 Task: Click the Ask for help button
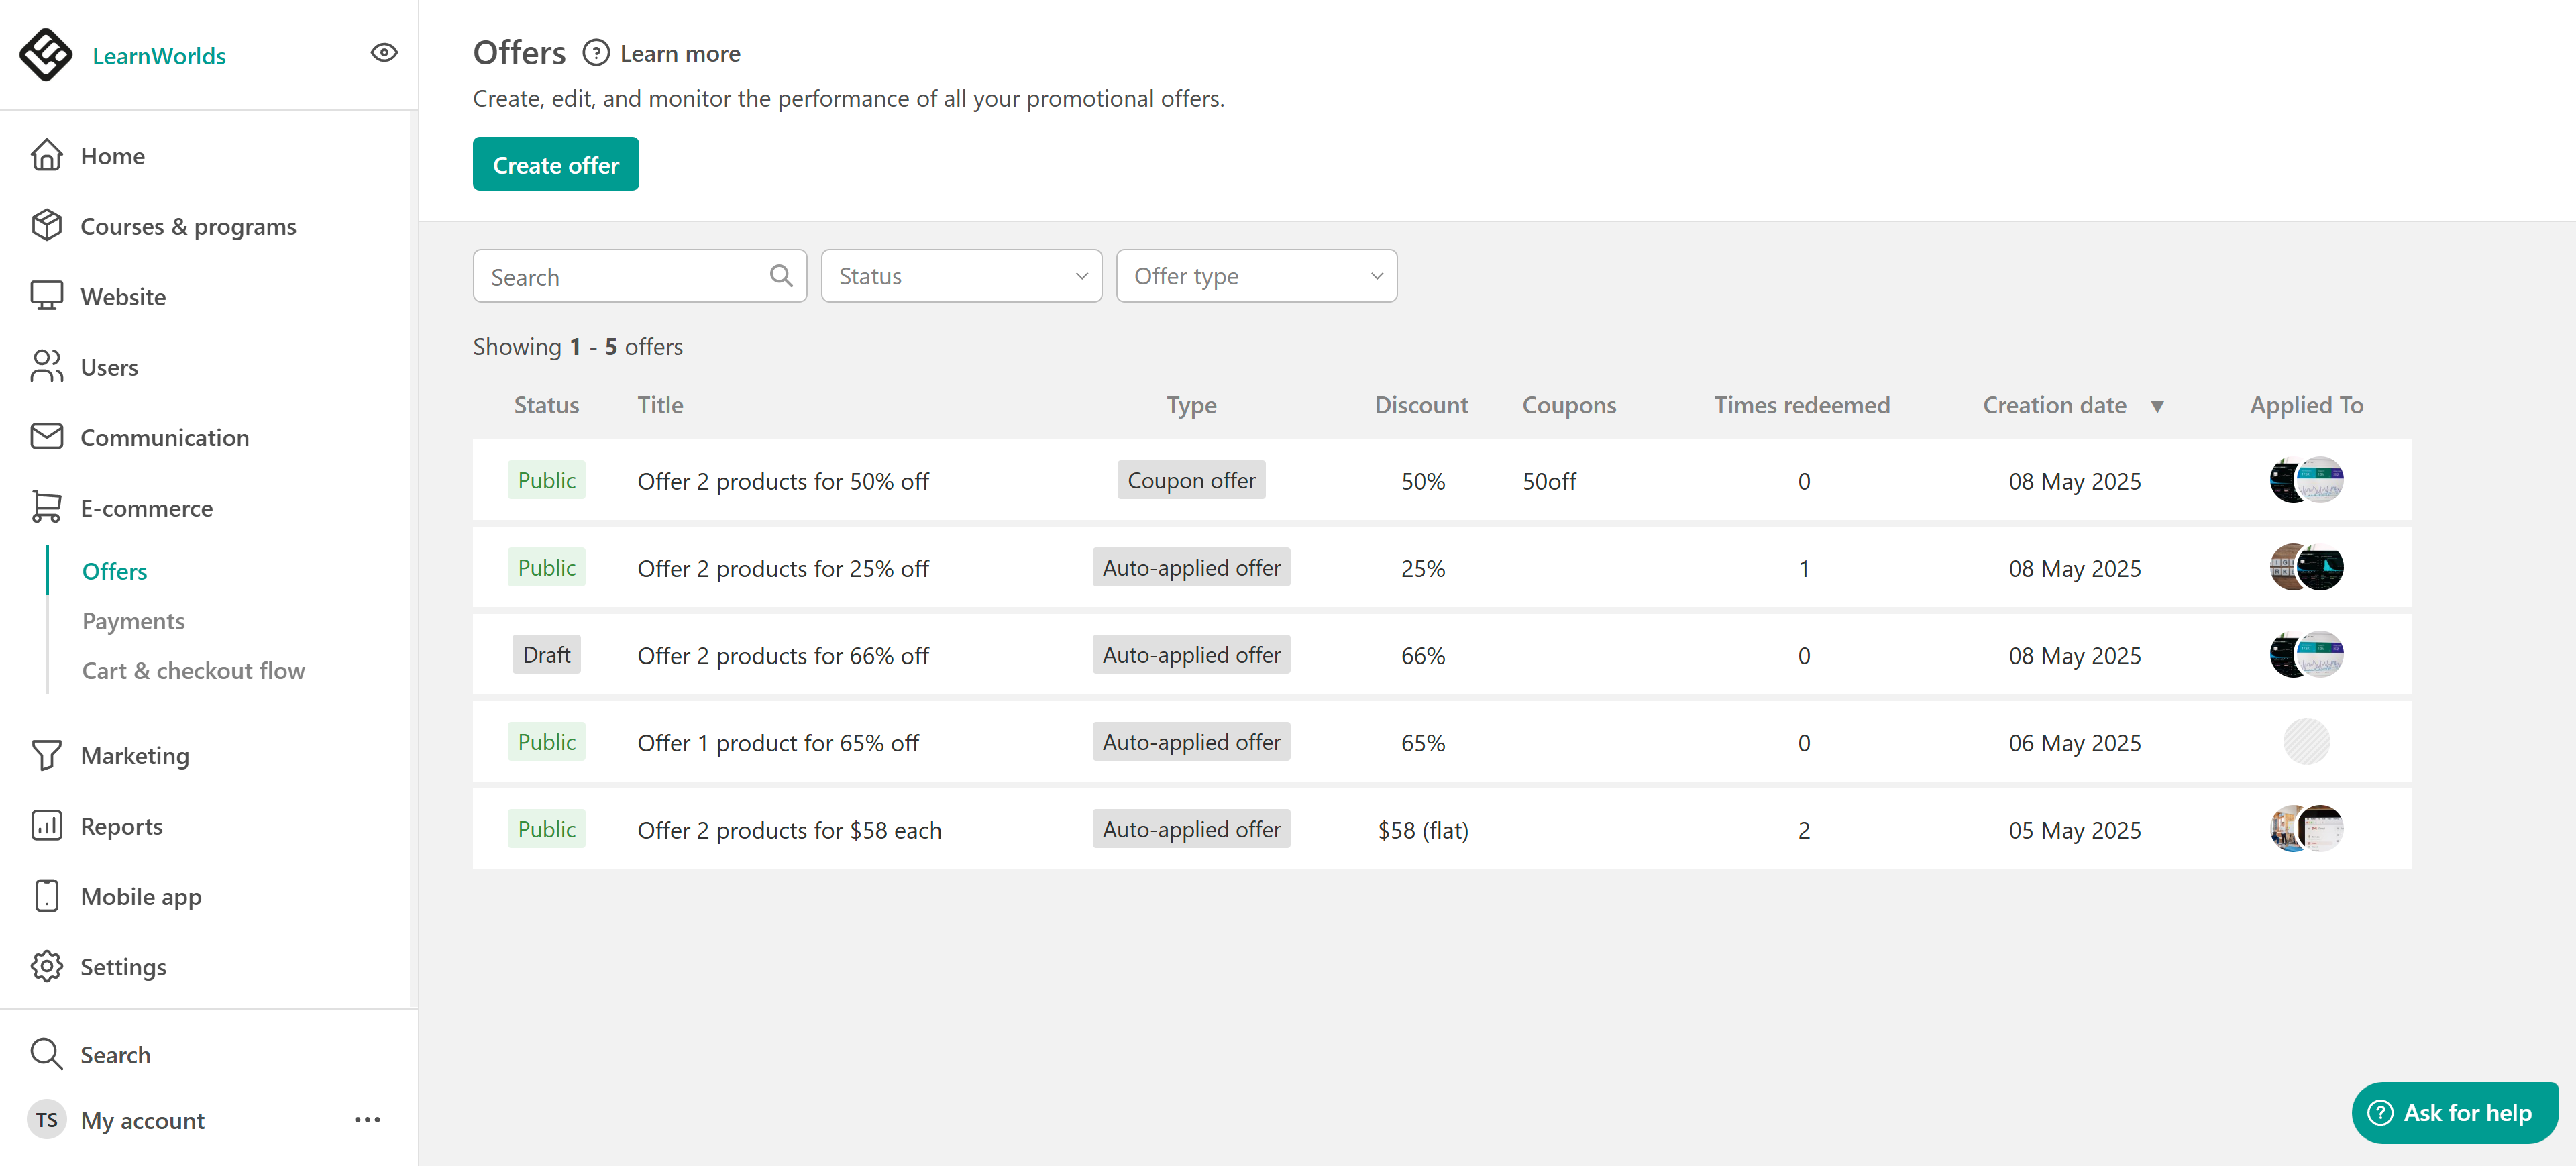pos(2454,1113)
